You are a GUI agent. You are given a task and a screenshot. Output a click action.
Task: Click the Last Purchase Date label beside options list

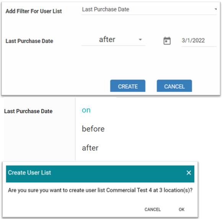pos(28,111)
